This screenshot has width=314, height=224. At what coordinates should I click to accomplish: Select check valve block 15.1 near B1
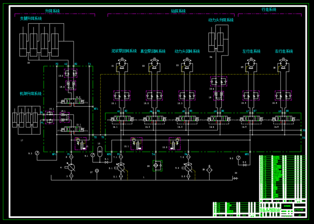pos(49,117)
